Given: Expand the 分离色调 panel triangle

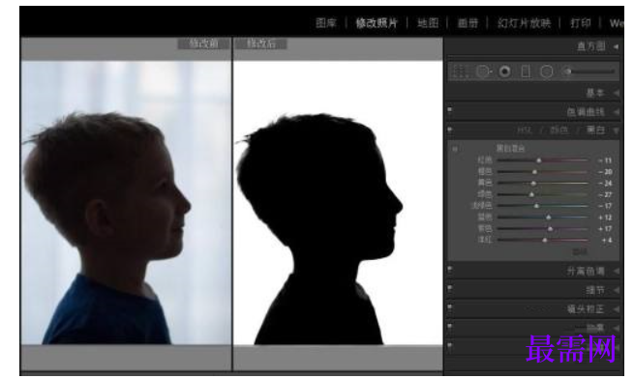Looking at the screenshot, I should click(616, 271).
